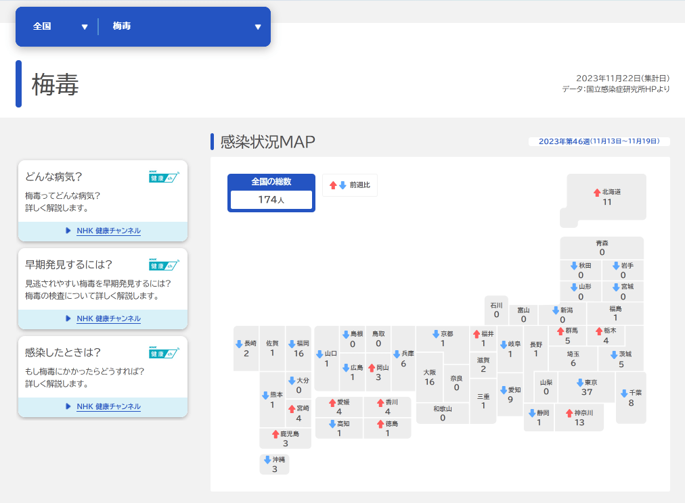
Task: Click the 前週比 arrow legend icon
Action: (x=338, y=185)
